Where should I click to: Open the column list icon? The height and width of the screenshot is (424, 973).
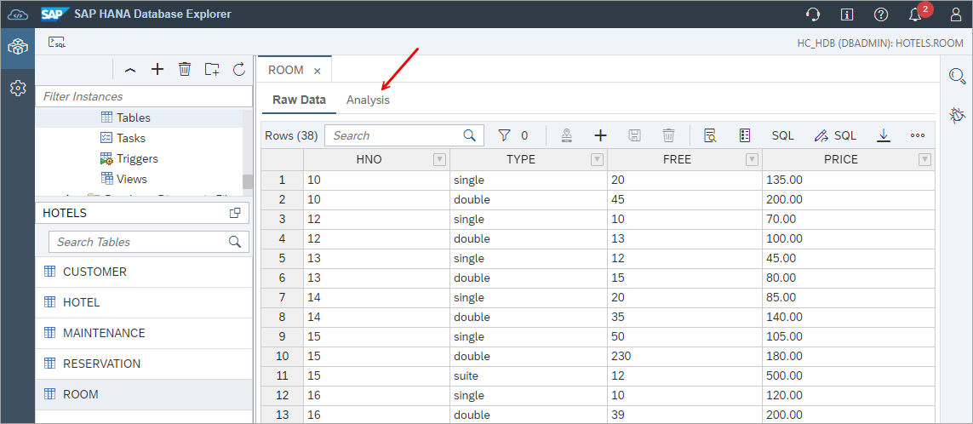(746, 135)
